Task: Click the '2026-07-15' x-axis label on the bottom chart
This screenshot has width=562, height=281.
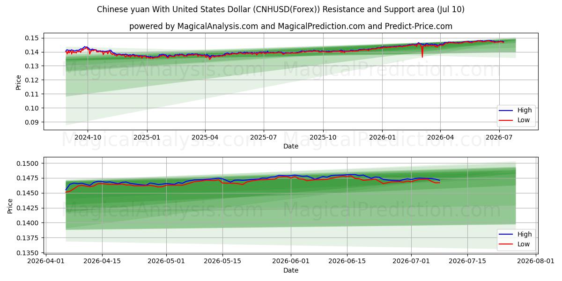Action: 467,261
